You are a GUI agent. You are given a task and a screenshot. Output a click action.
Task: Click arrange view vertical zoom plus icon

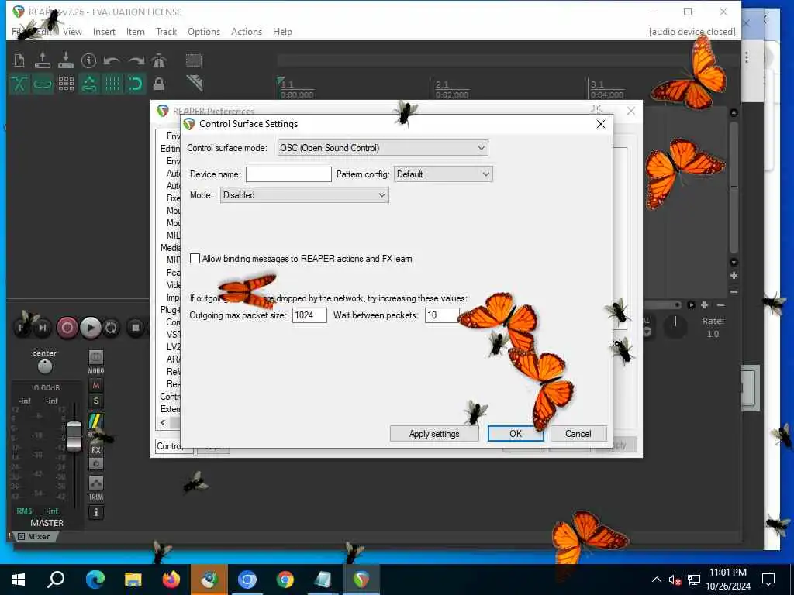click(734, 276)
